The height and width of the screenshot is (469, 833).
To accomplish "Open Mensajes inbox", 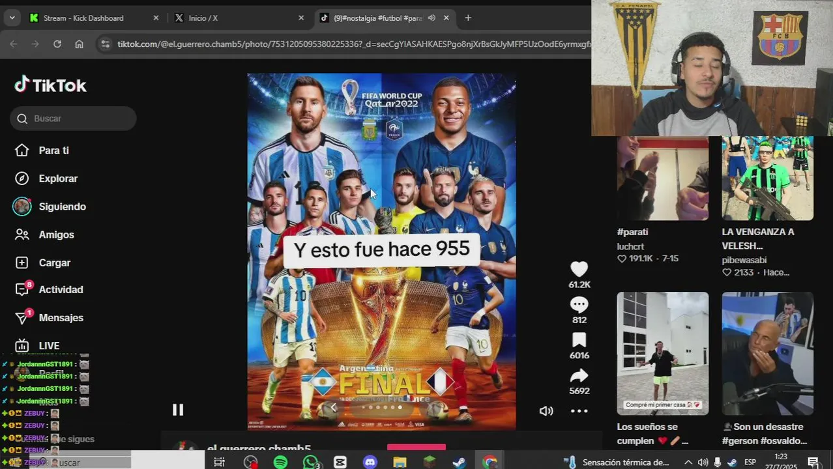I will pos(61,318).
